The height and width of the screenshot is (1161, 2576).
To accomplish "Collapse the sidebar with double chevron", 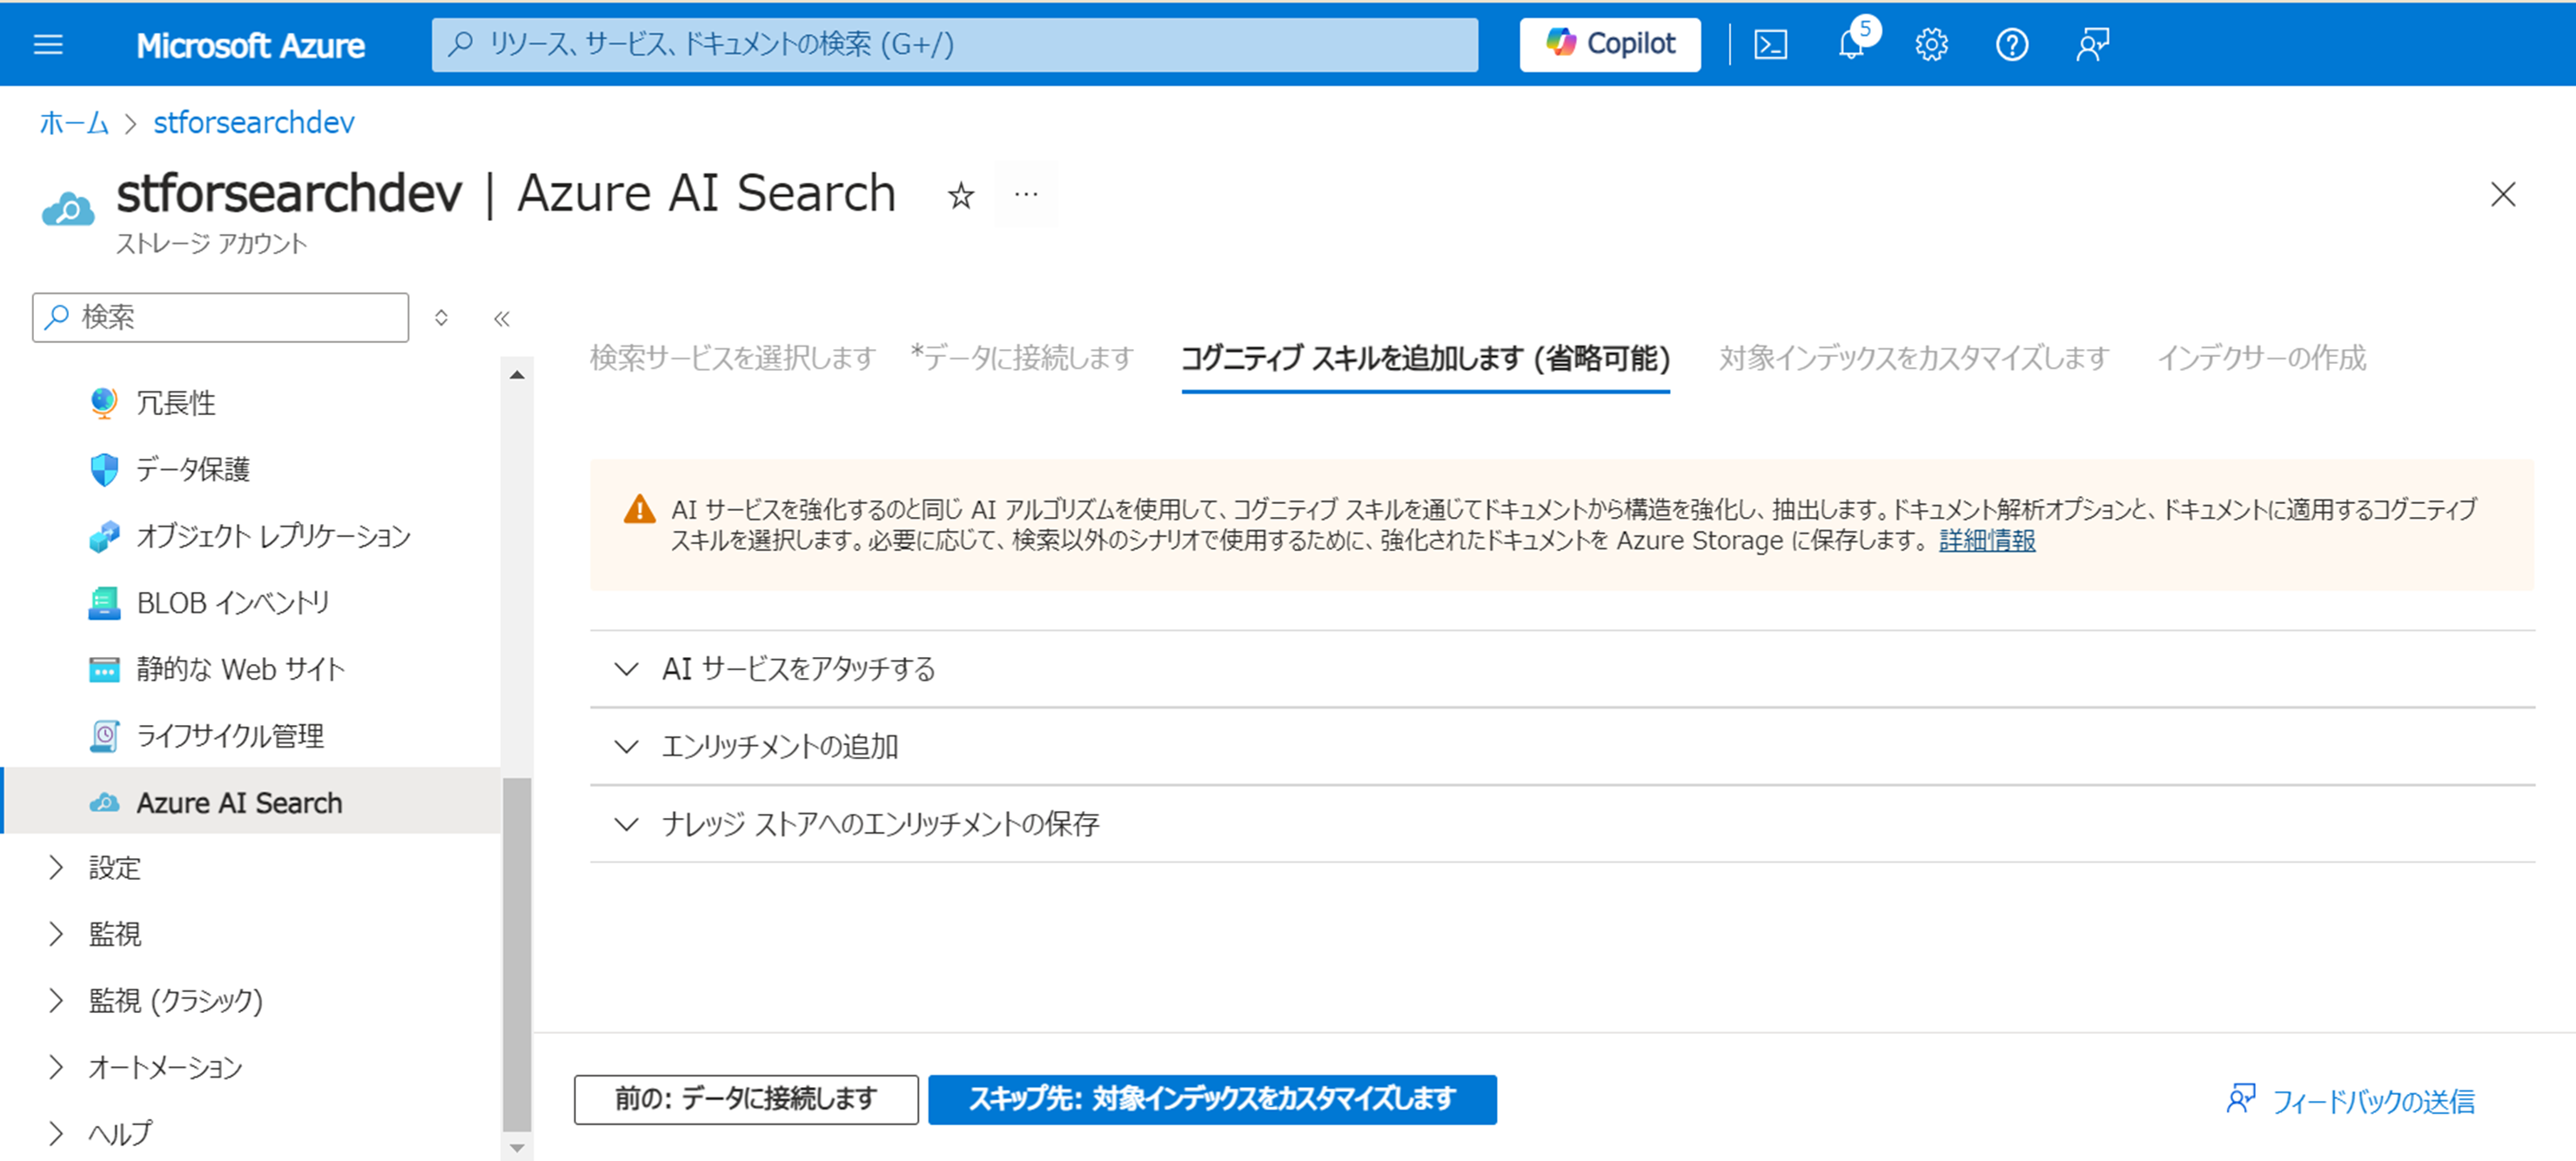I will click(502, 318).
